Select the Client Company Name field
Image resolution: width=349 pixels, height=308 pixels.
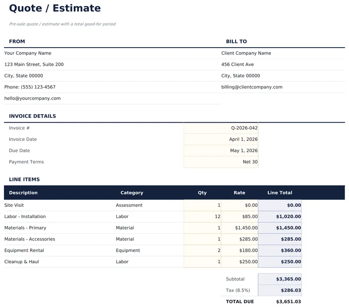[x=246, y=53]
